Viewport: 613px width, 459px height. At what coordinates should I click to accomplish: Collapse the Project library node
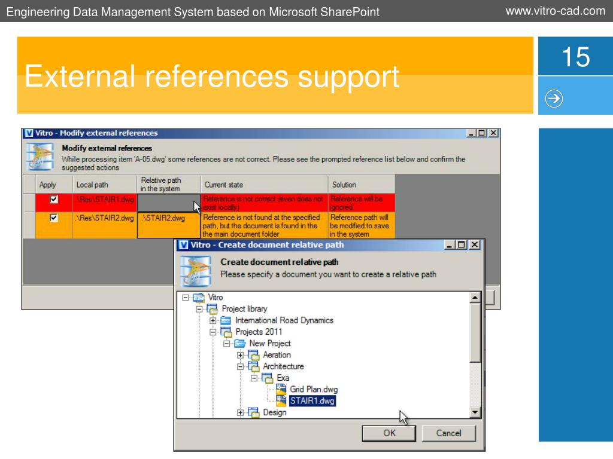[199, 309]
